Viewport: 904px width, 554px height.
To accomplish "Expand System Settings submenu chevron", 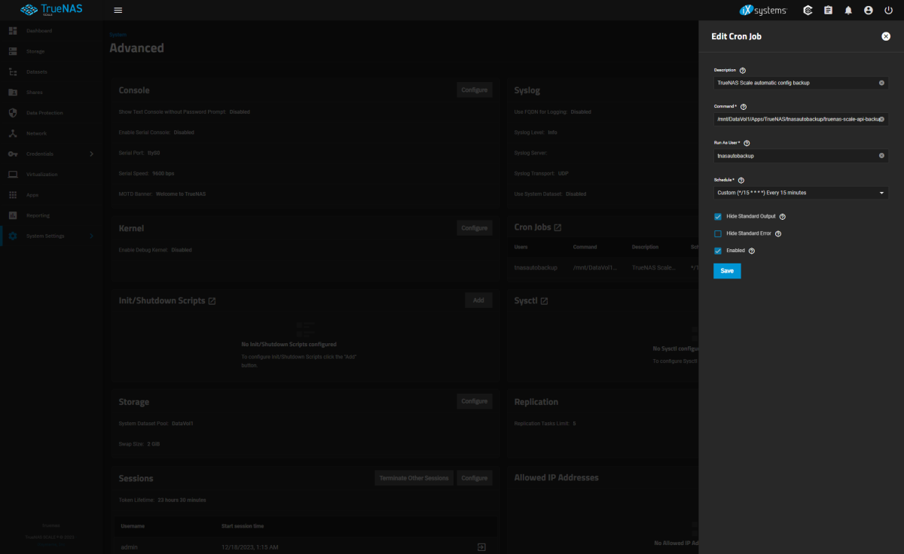I will click(x=92, y=236).
